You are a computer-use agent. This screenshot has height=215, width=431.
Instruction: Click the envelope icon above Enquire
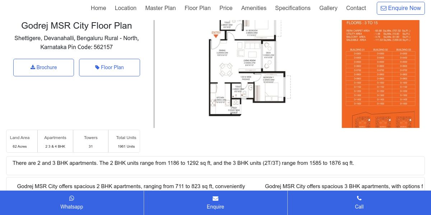(215, 199)
